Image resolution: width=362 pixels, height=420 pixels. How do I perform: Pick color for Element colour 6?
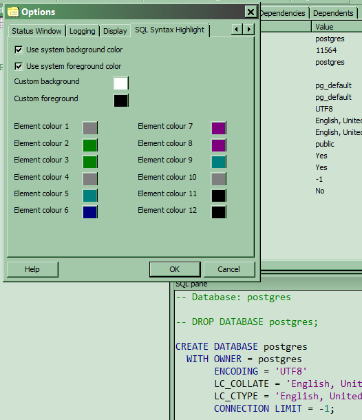(90, 212)
